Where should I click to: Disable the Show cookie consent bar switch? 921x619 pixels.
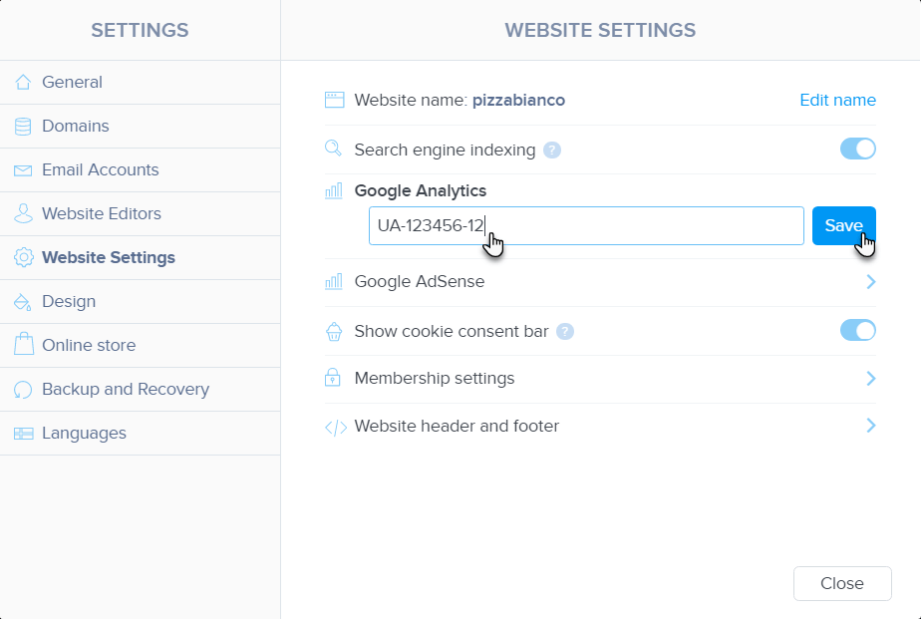857,331
